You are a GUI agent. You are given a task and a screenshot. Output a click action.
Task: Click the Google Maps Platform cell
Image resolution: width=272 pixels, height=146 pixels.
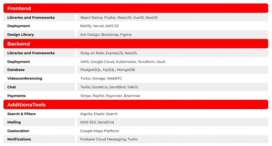point(100,131)
